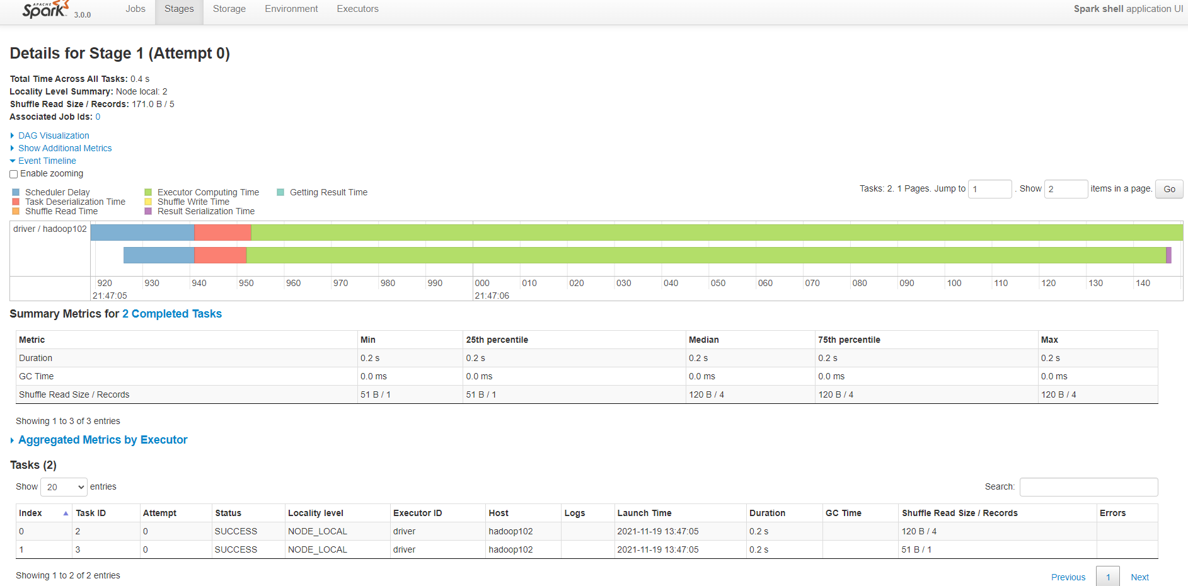This screenshot has width=1188, height=586.
Task: Switch to the Jobs tab
Action: pos(136,9)
